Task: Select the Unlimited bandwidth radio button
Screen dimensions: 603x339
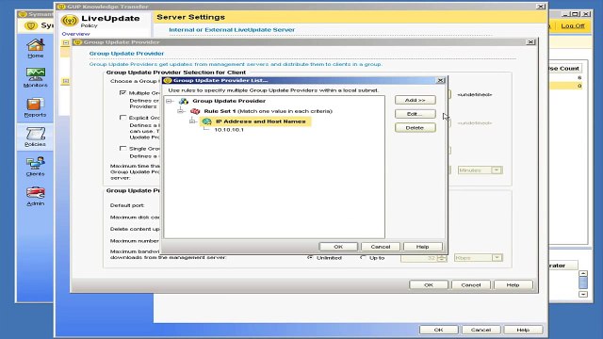Action: 310,257
